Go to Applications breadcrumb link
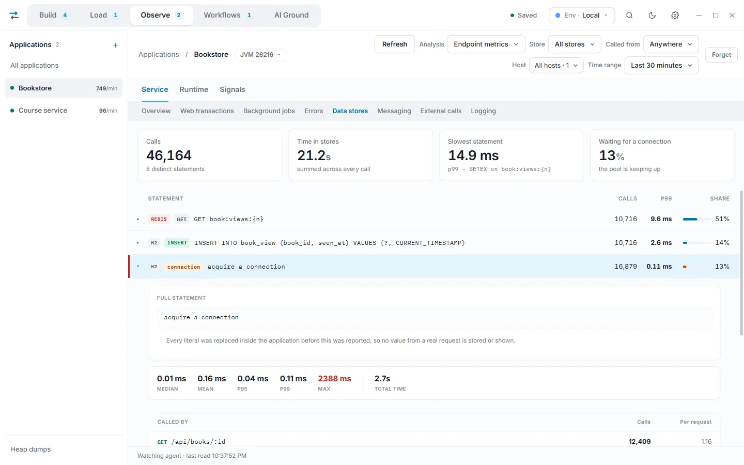This screenshot has height=465, width=744. 159,55
